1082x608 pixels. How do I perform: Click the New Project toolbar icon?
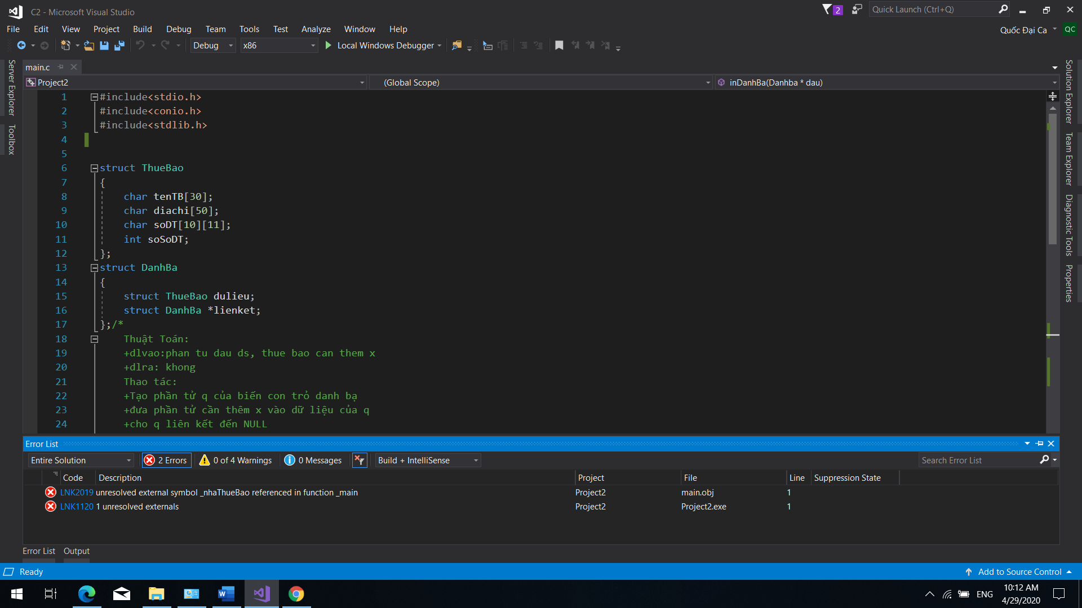pos(66,46)
